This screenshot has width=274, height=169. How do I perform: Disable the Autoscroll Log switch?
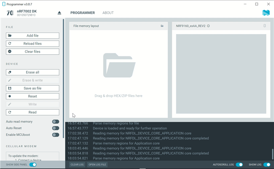pos(239,165)
